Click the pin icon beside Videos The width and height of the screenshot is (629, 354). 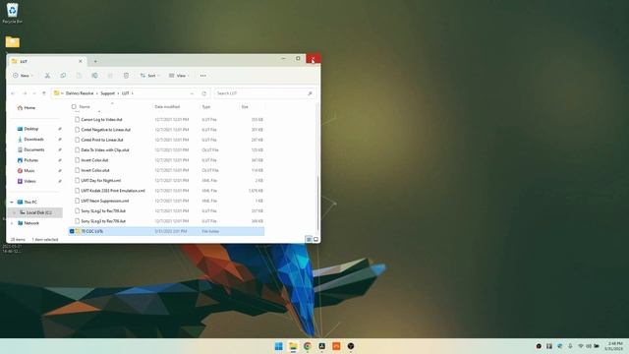pyautogui.click(x=60, y=181)
